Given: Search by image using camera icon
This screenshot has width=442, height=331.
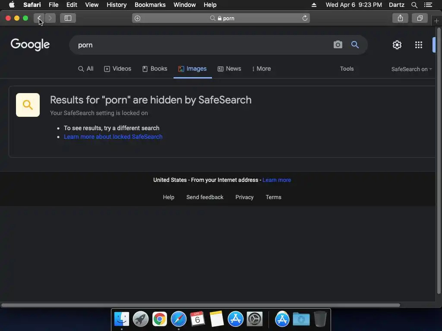Looking at the screenshot, I should click(338, 45).
